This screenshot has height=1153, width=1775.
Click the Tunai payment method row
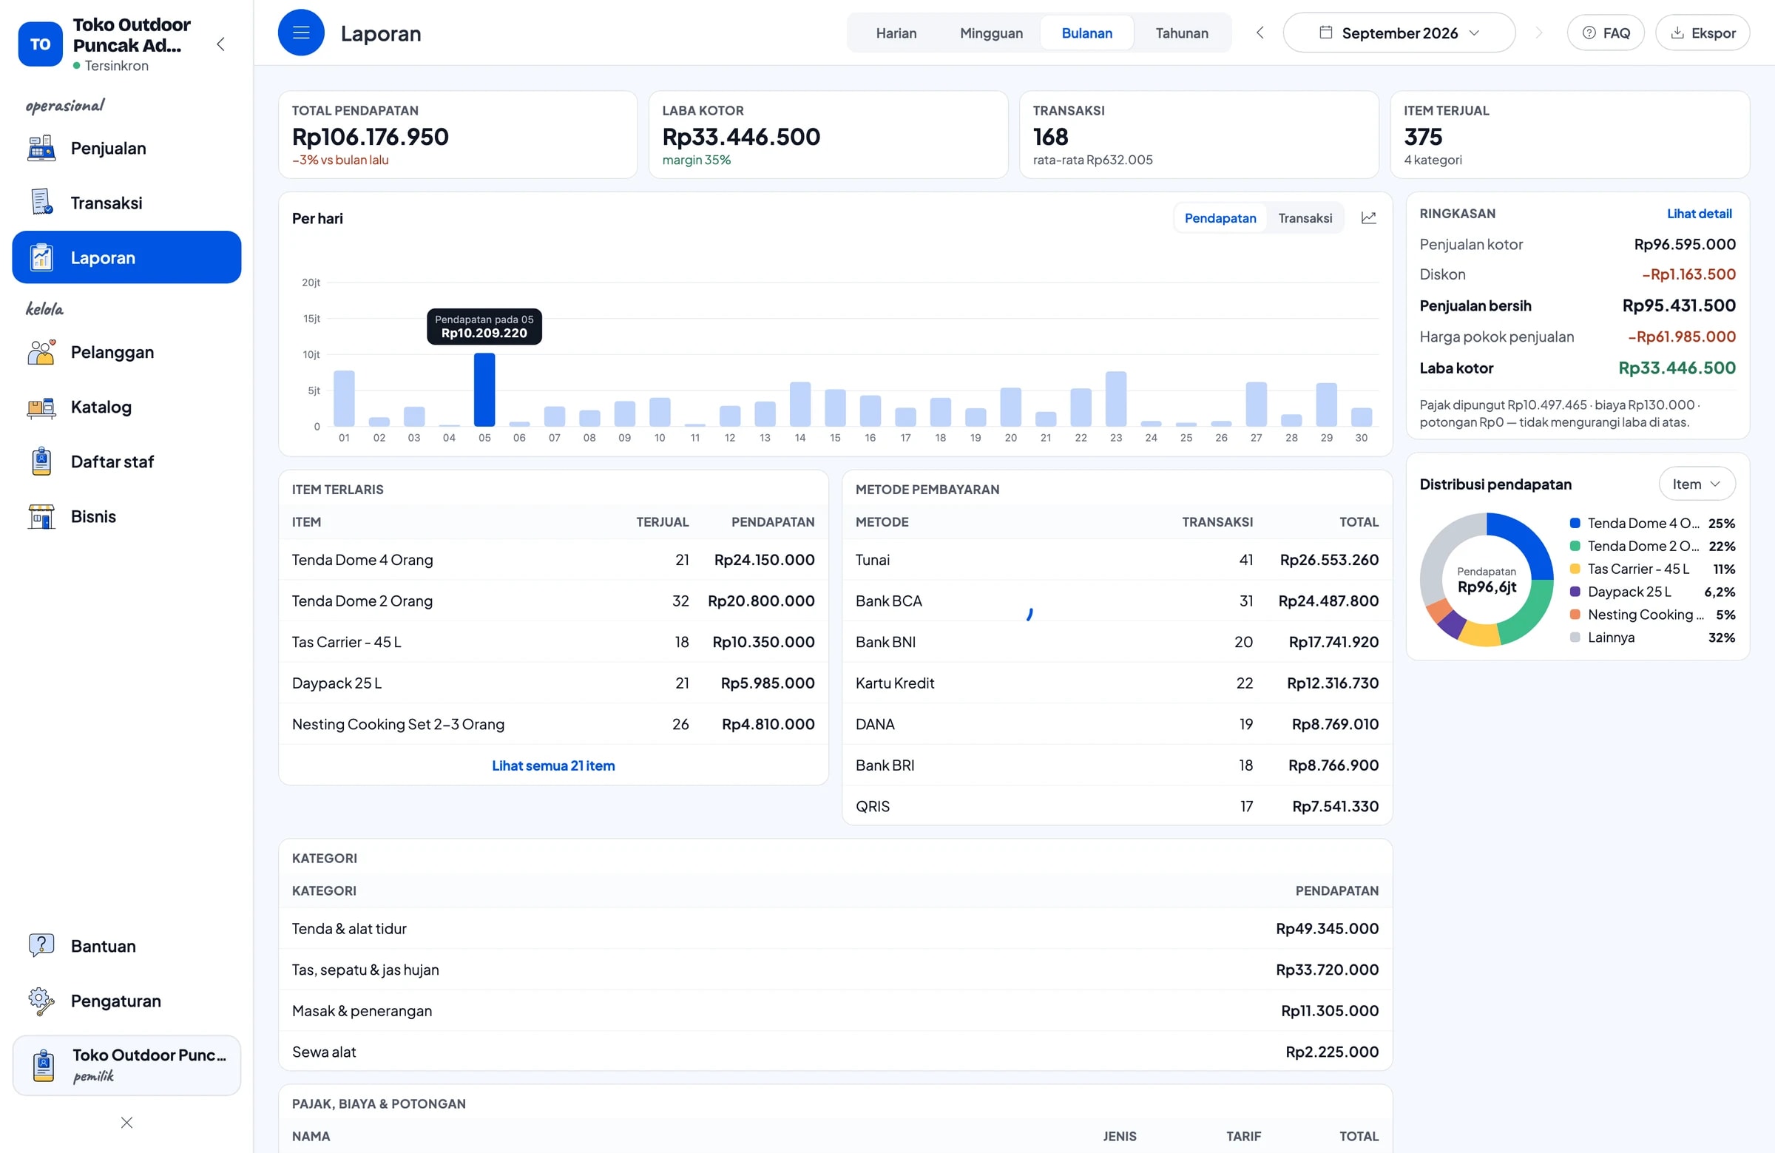pyautogui.click(x=1117, y=559)
